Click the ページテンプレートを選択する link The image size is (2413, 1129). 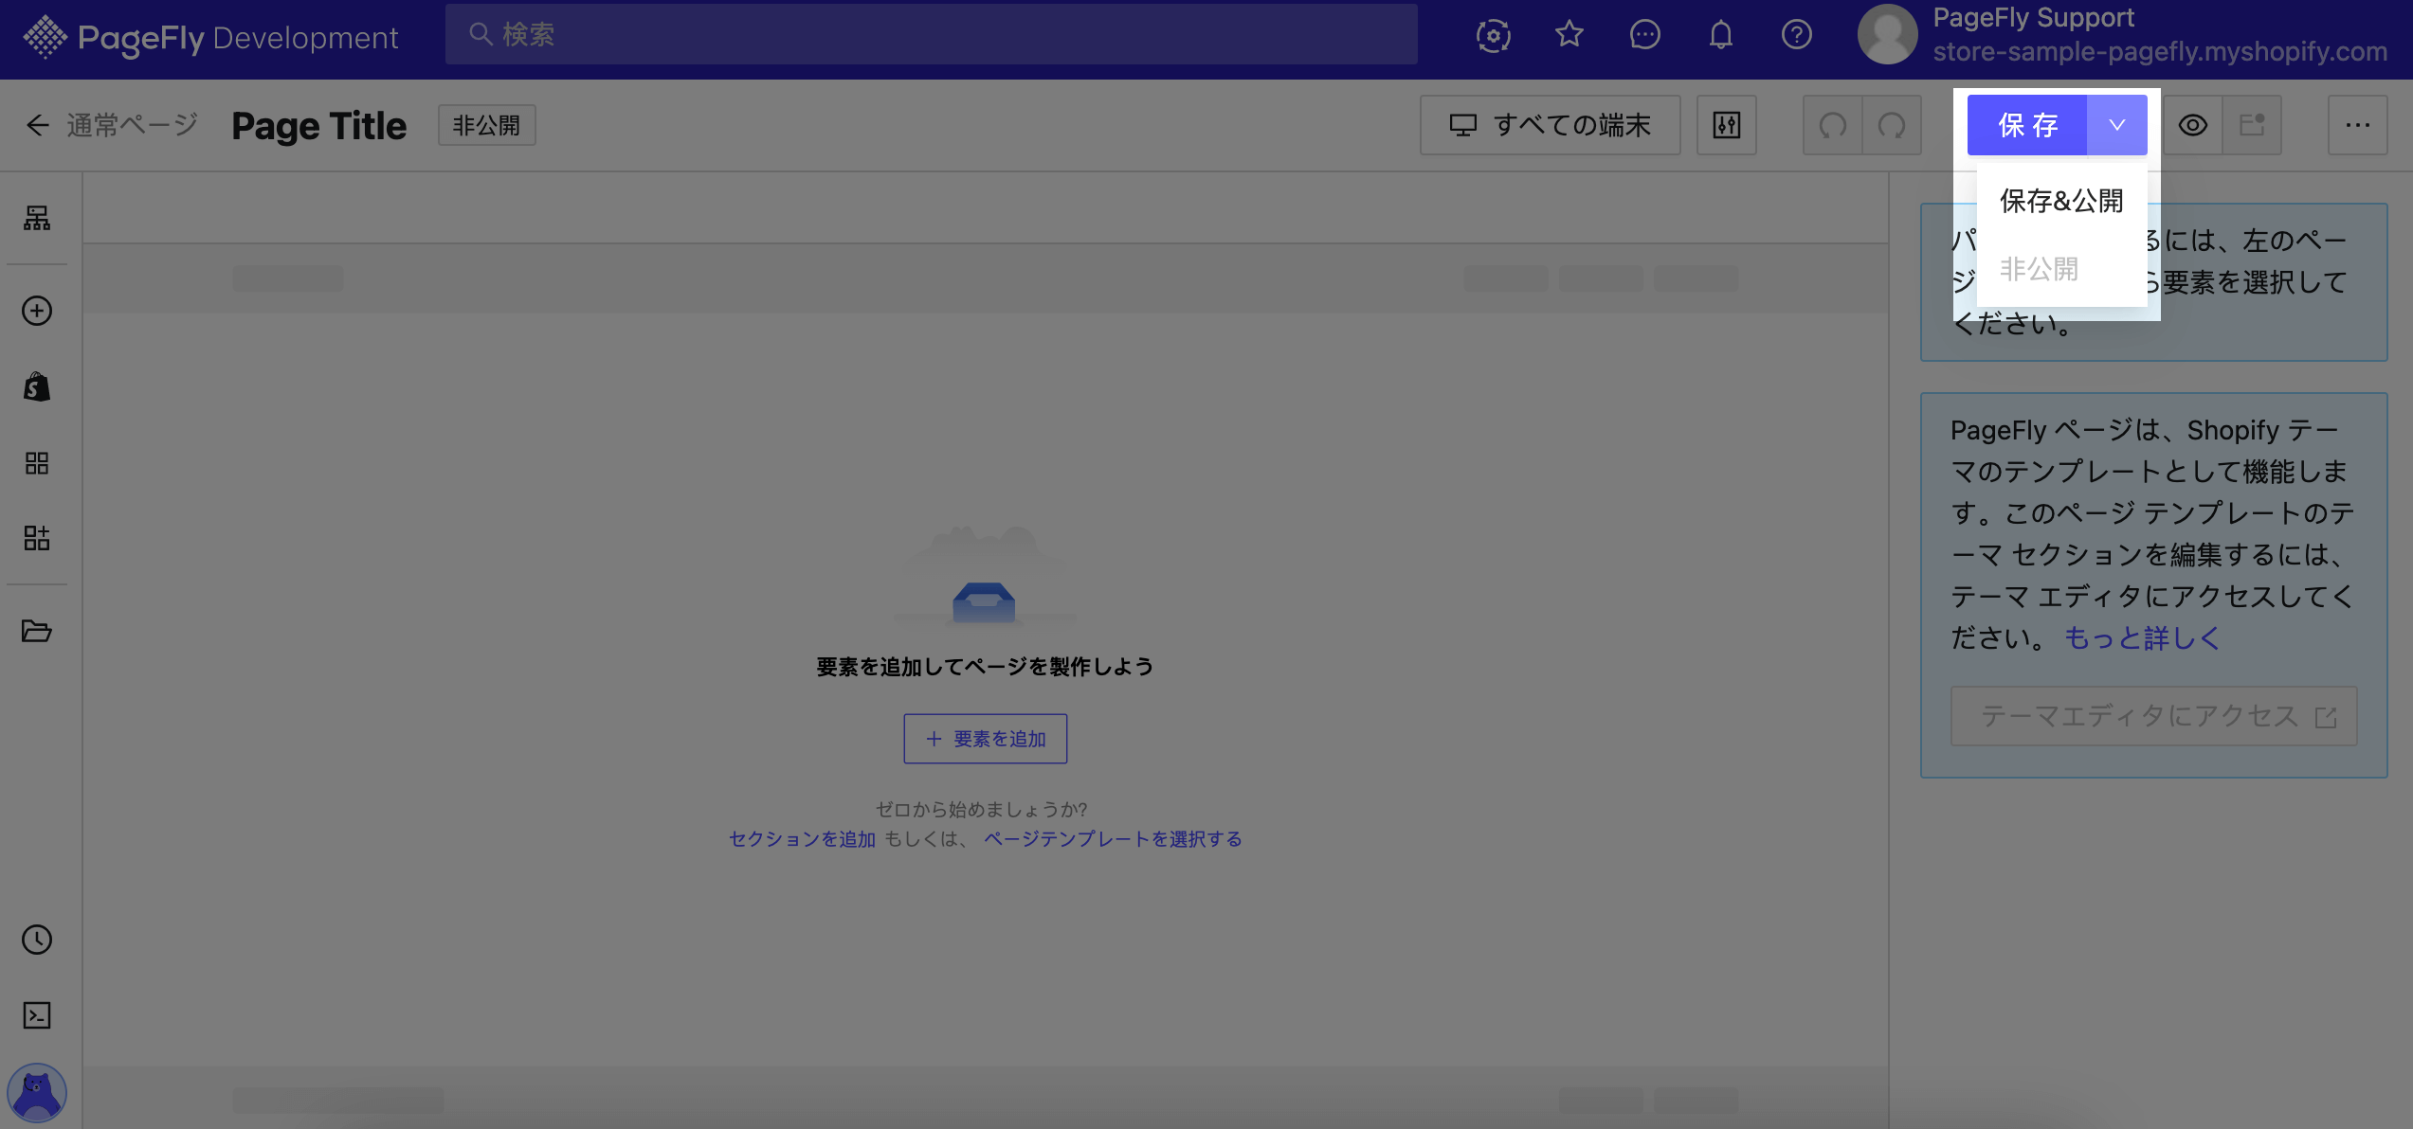1113,839
